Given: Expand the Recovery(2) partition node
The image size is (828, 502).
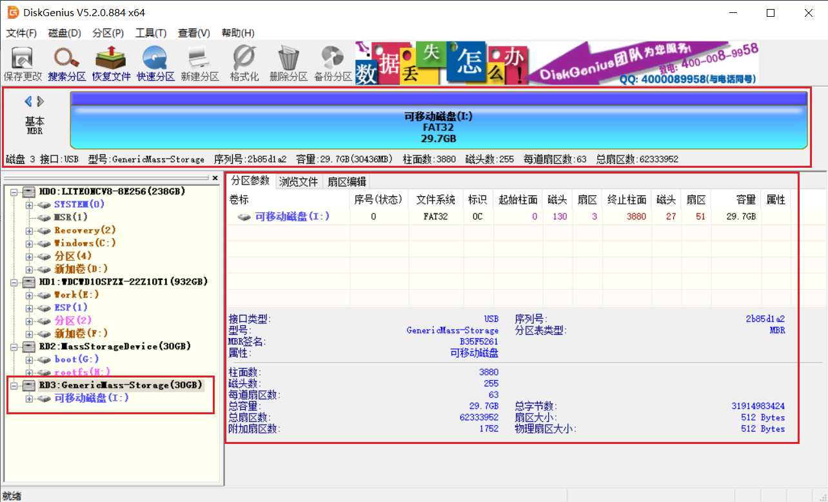Looking at the screenshot, I should 29,230.
